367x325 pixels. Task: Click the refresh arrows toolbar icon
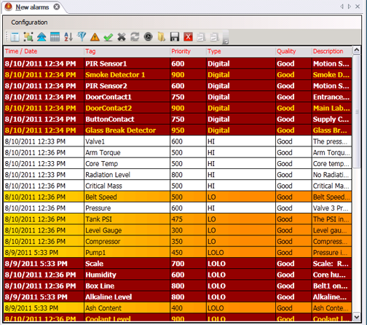[135, 37]
